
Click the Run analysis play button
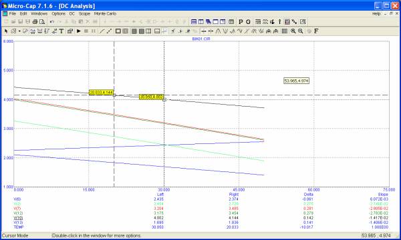click(x=79, y=31)
